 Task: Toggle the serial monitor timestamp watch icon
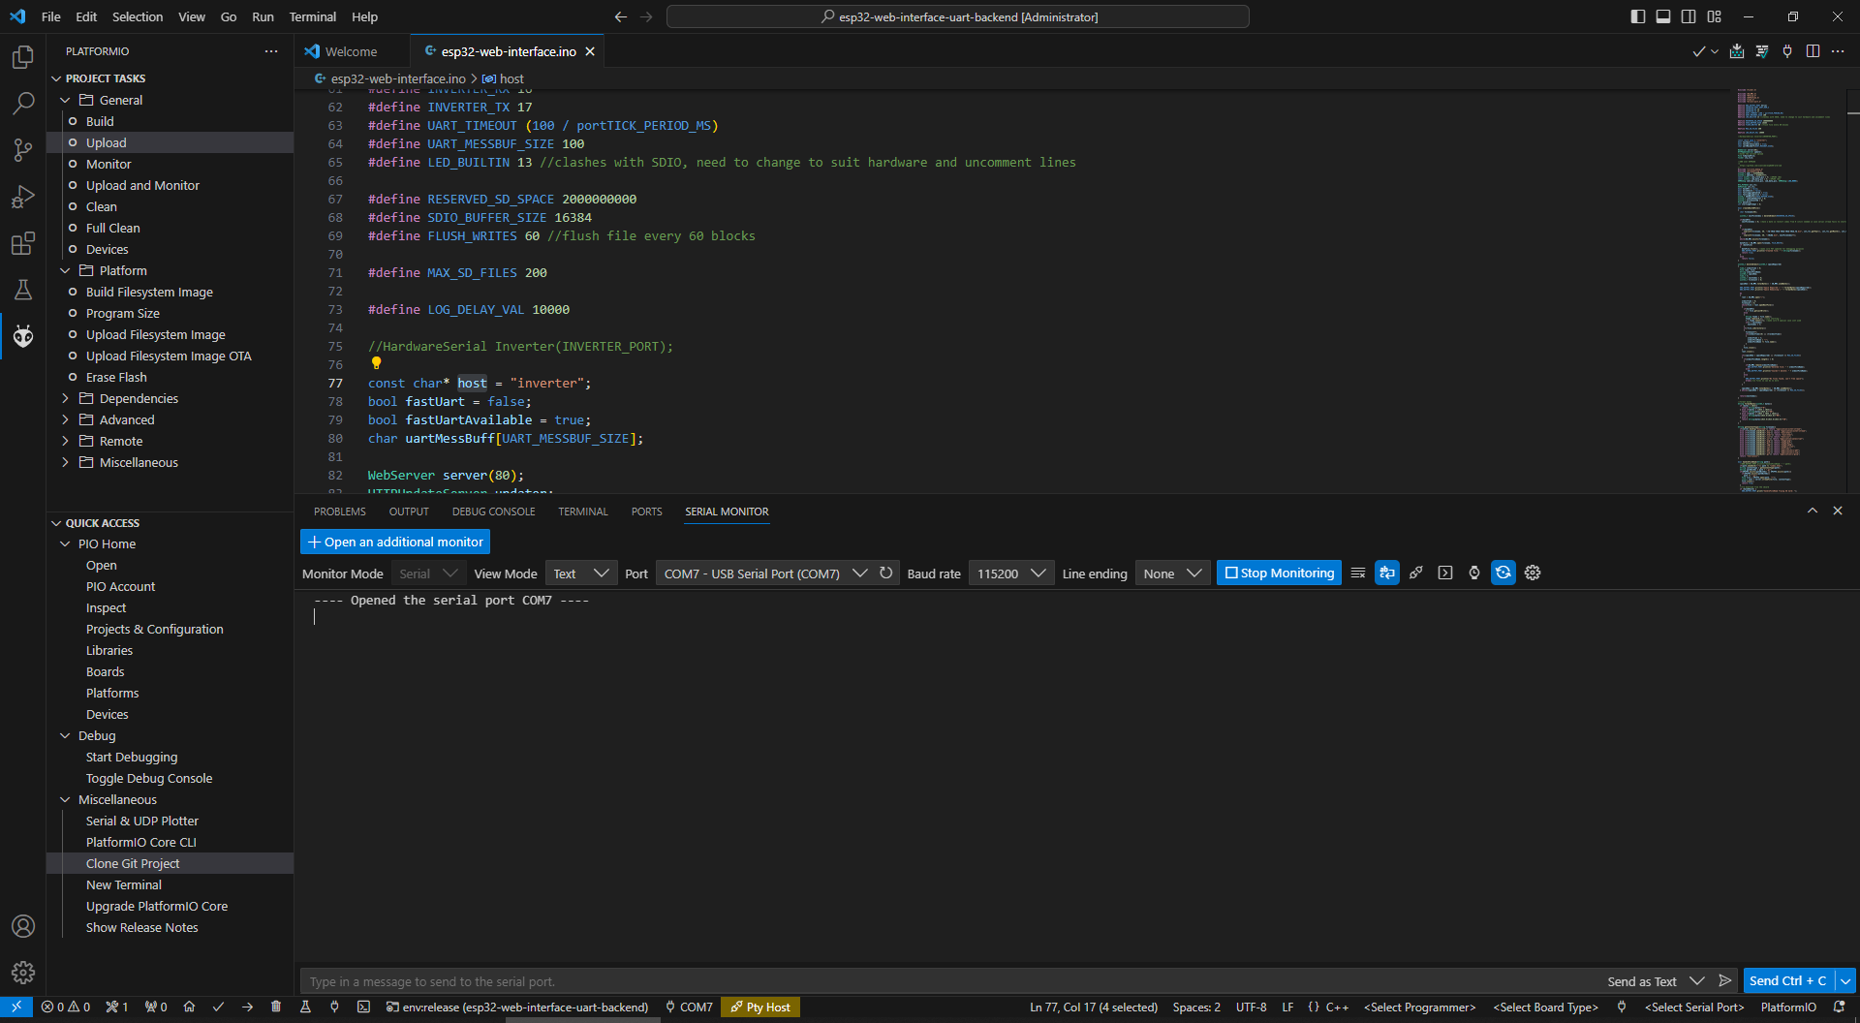1474,573
